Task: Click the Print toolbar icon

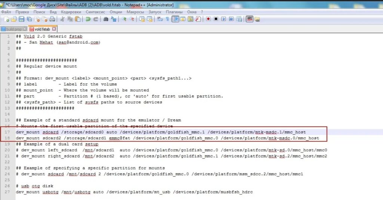Action: click(52, 19)
